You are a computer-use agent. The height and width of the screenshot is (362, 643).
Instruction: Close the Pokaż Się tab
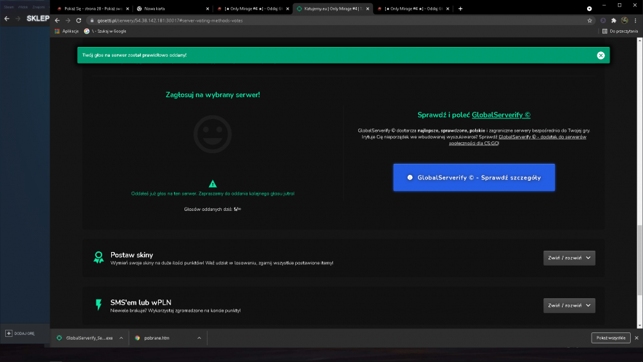pos(127,8)
